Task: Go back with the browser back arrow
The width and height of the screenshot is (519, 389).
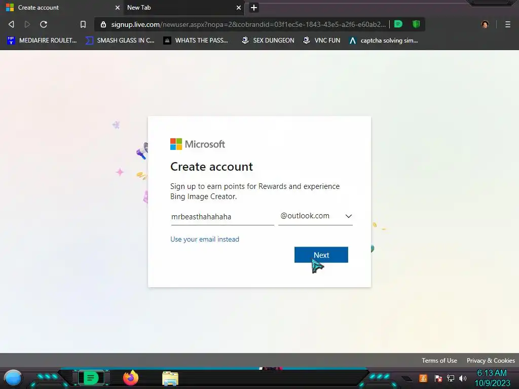Action: point(11,24)
